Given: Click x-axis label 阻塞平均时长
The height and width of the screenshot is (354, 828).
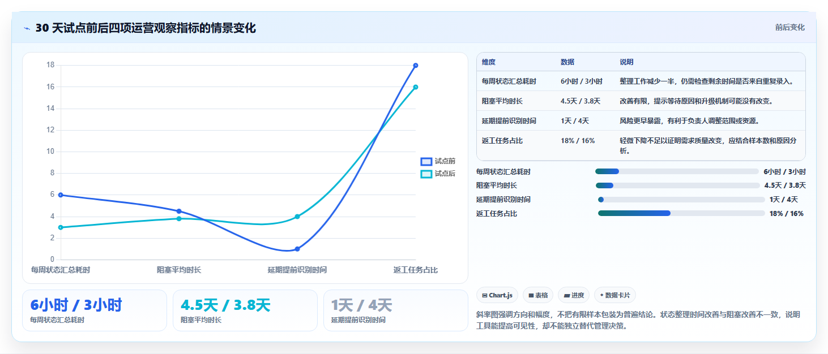Looking at the screenshot, I should click(x=179, y=270).
